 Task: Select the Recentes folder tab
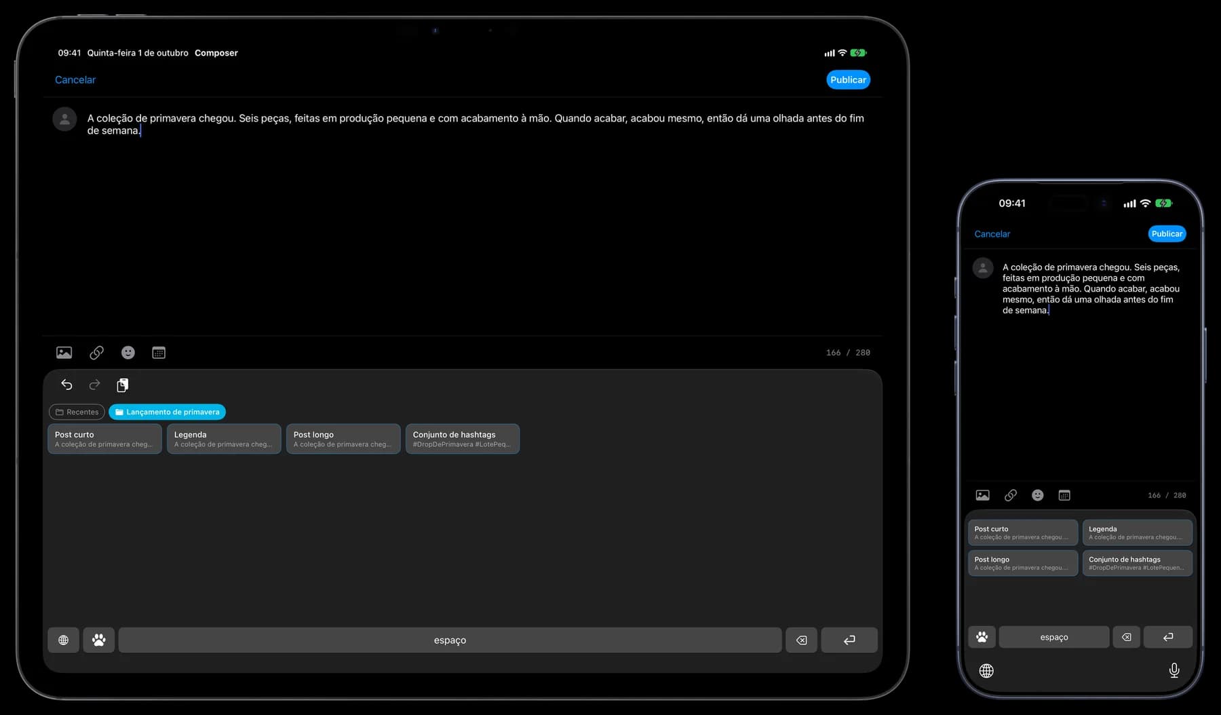pyautogui.click(x=77, y=412)
